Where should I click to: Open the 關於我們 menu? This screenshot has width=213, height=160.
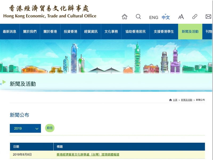coord(30,31)
